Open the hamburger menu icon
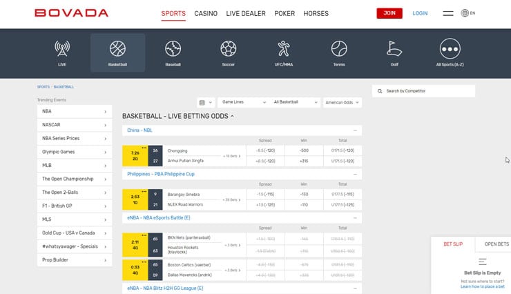 [x=447, y=13]
